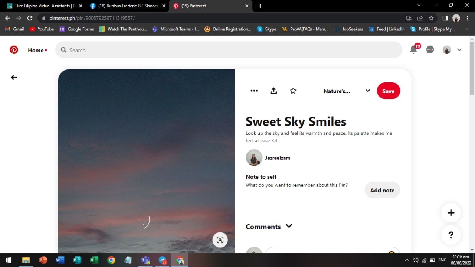Click the red Save button
This screenshot has height=267, width=475.
[389, 91]
